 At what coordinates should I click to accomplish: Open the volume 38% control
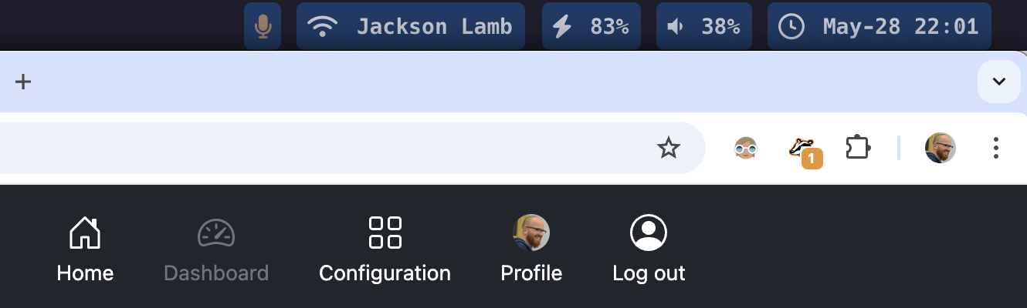(704, 26)
